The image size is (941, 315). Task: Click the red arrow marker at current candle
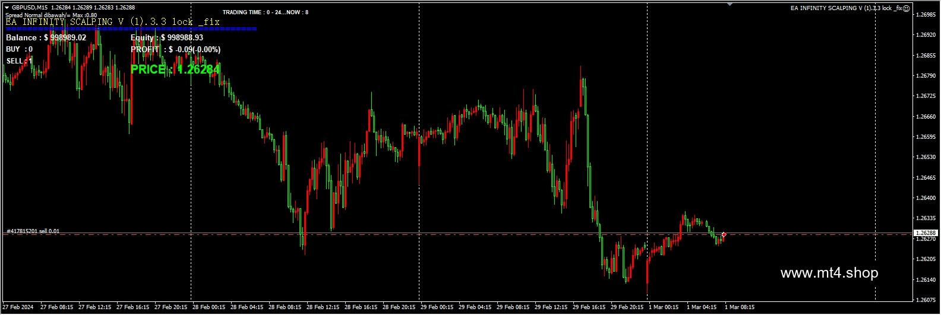(x=724, y=234)
